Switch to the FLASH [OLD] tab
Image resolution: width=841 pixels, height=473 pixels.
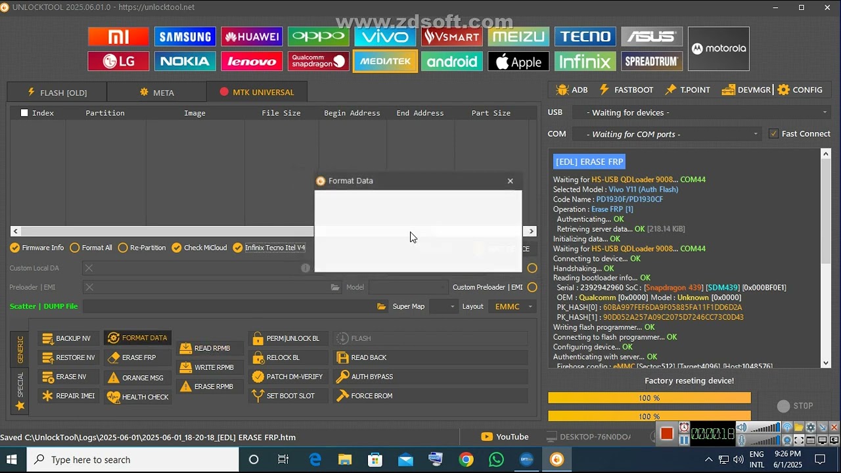coord(57,92)
